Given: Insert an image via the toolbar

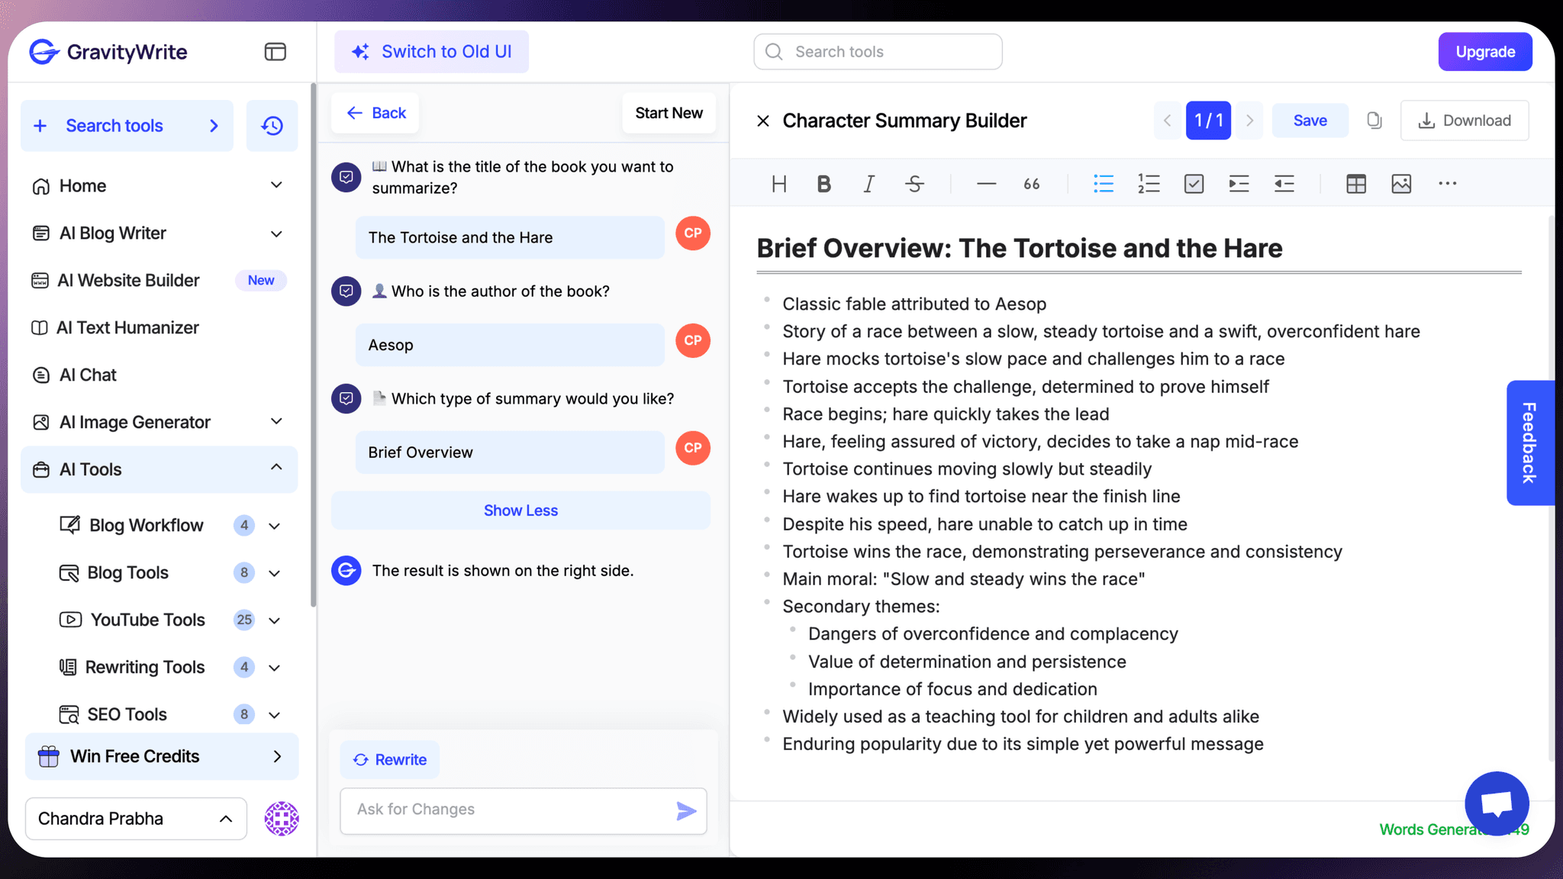Looking at the screenshot, I should [x=1401, y=183].
